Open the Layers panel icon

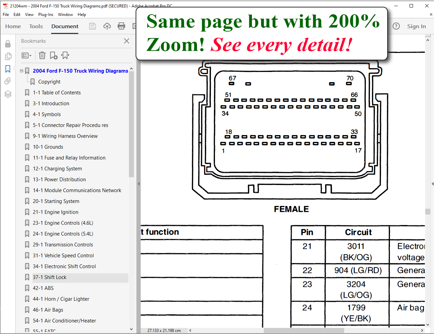click(8, 94)
